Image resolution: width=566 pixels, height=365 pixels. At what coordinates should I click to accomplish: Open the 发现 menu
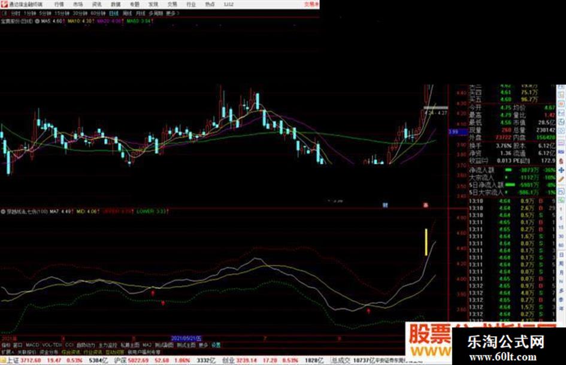click(153, 4)
